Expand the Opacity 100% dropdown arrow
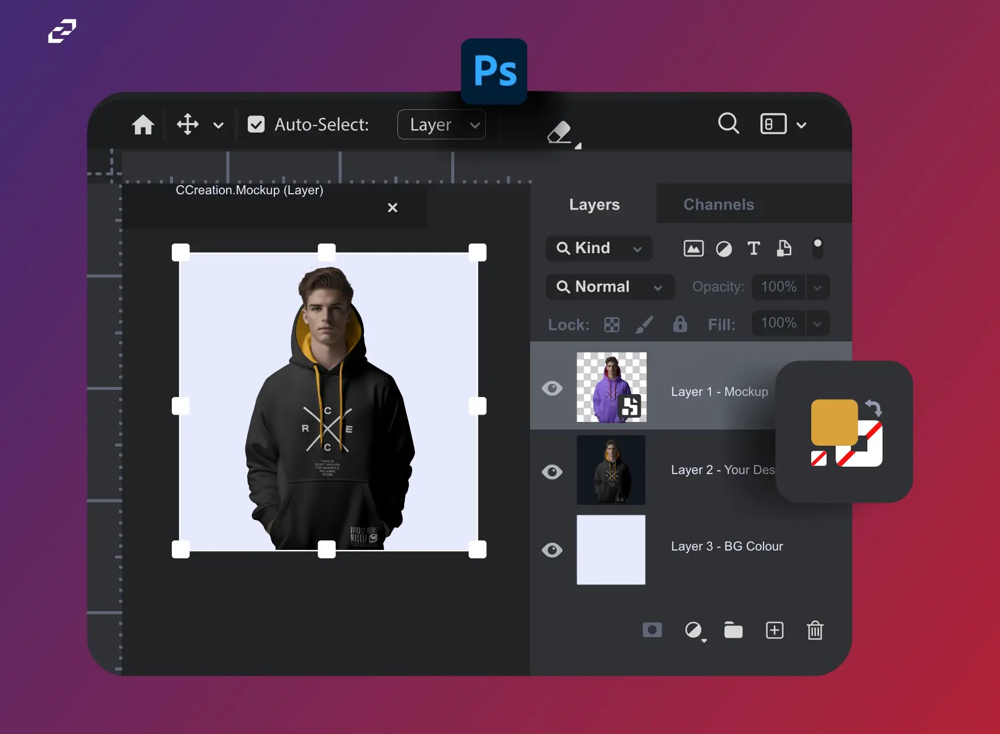 (817, 287)
